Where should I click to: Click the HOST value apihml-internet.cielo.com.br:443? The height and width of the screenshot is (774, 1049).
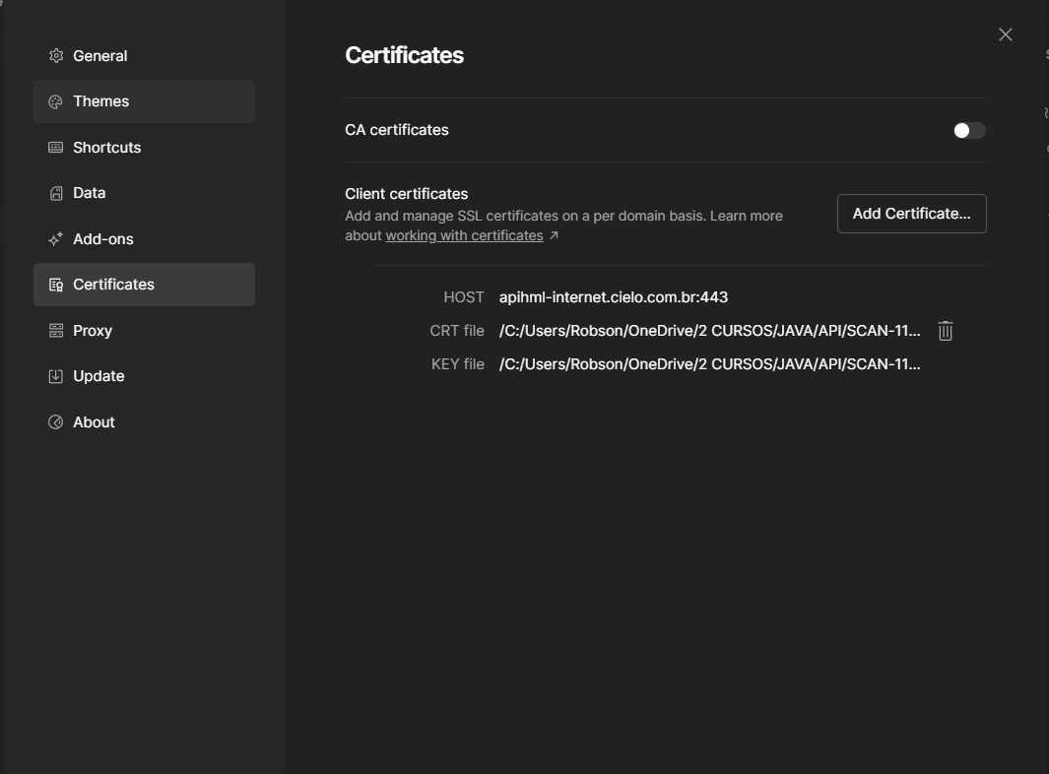coord(613,296)
